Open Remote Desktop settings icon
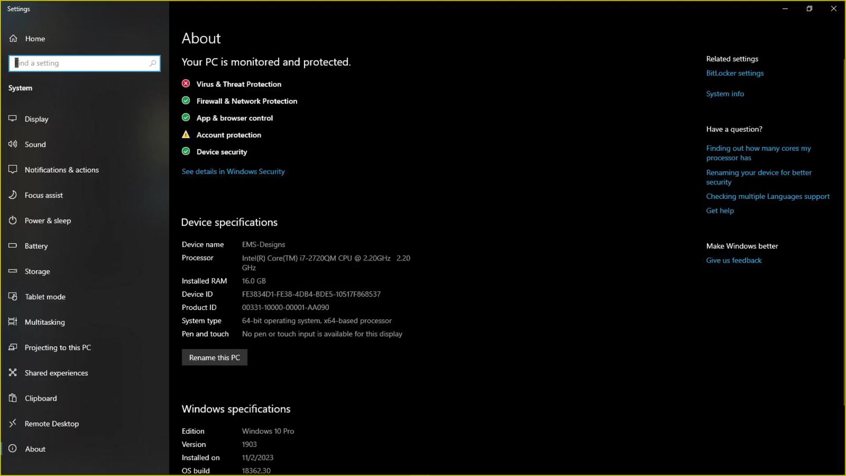This screenshot has width=846, height=476. coord(14,424)
